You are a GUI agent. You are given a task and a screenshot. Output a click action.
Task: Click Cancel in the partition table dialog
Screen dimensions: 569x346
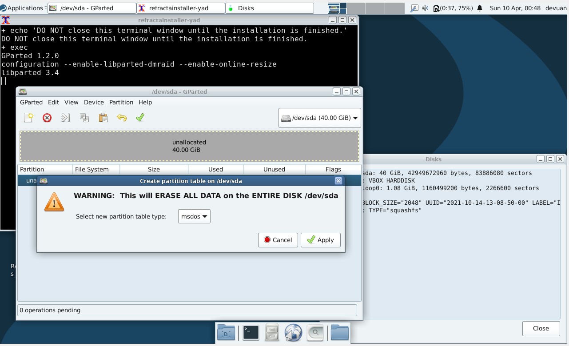(278, 240)
